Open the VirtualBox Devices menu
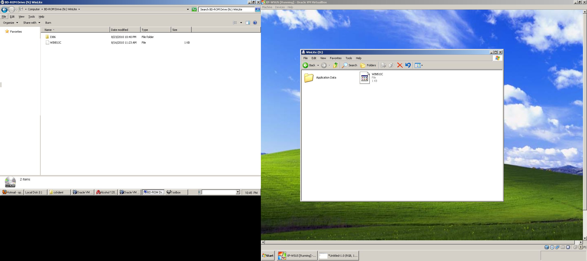Viewport: 587px width, 261px height. 280,7
